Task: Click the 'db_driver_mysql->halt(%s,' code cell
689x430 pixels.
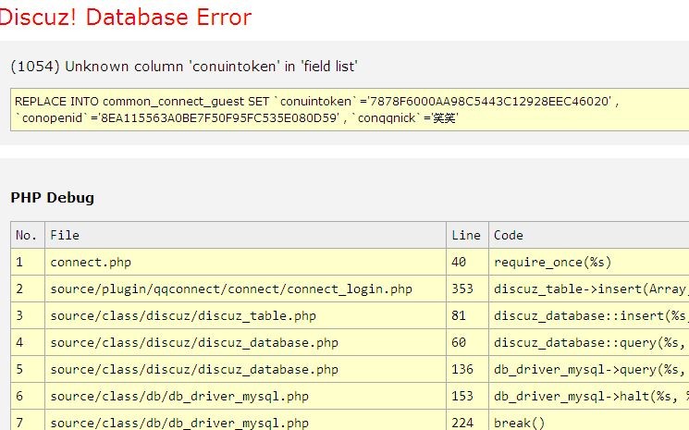Action: 589,396
